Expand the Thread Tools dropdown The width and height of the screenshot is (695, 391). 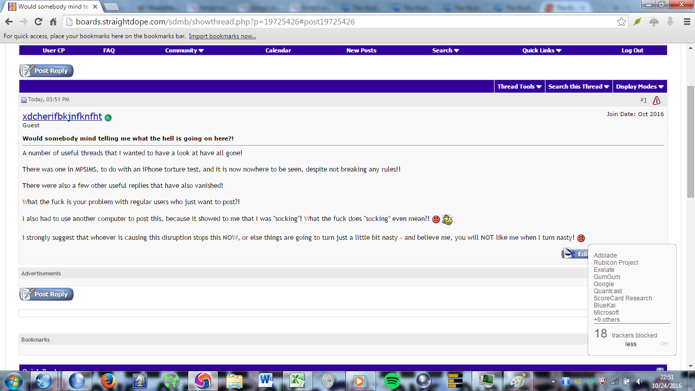(x=519, y=87)
